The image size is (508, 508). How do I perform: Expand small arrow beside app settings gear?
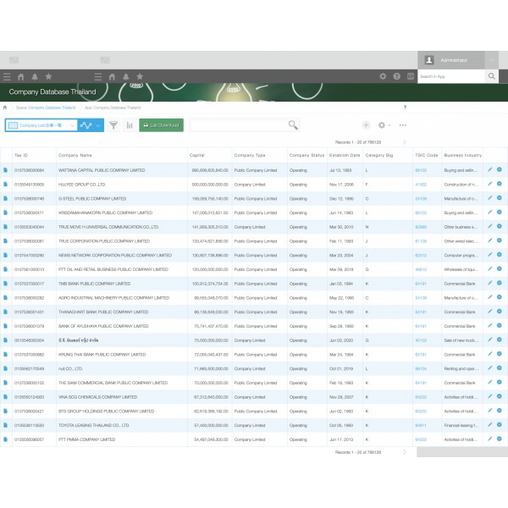[389, 125]
